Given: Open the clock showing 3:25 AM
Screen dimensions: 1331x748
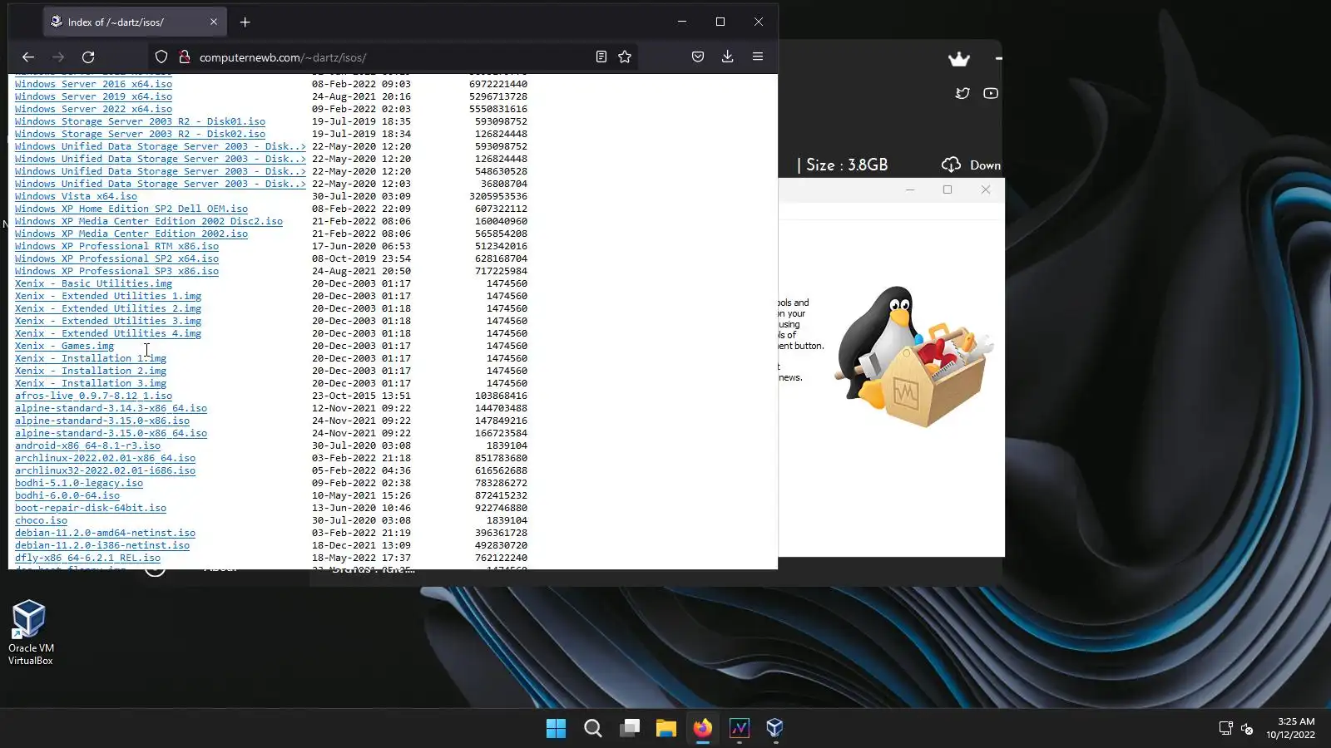Looking at the screenshot, I should coord(1290,728).
